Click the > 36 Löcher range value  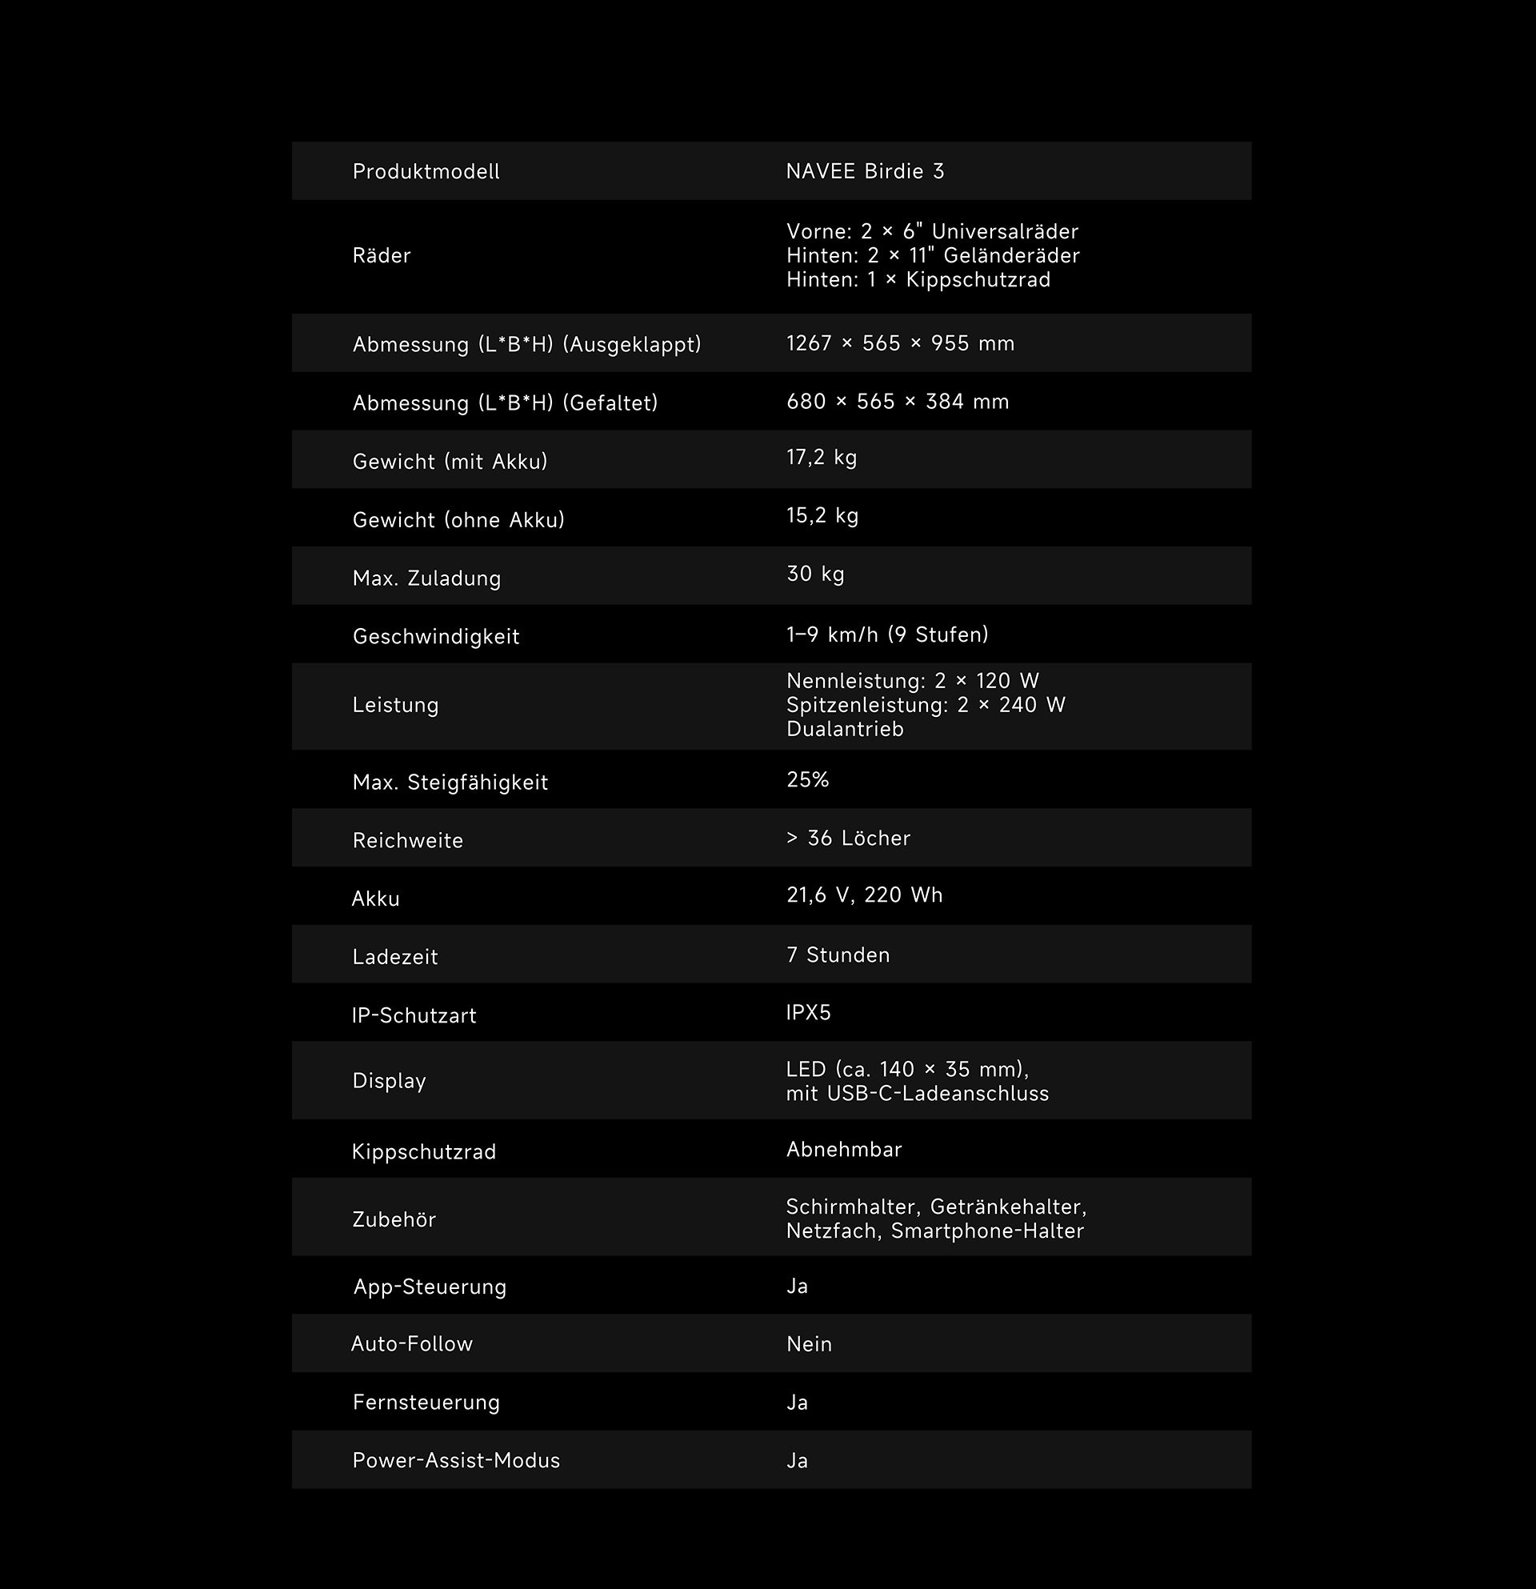pos(848,839)
